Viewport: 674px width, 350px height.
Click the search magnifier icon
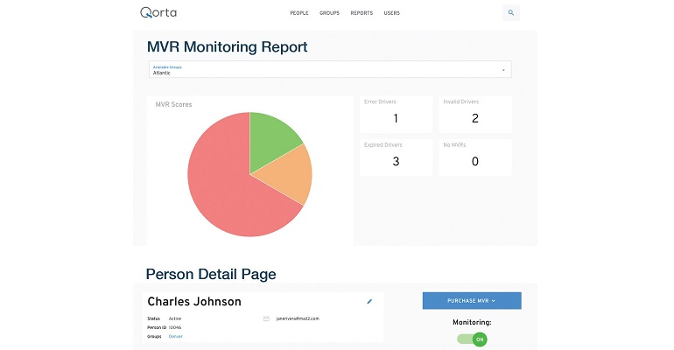pos(511,13)
